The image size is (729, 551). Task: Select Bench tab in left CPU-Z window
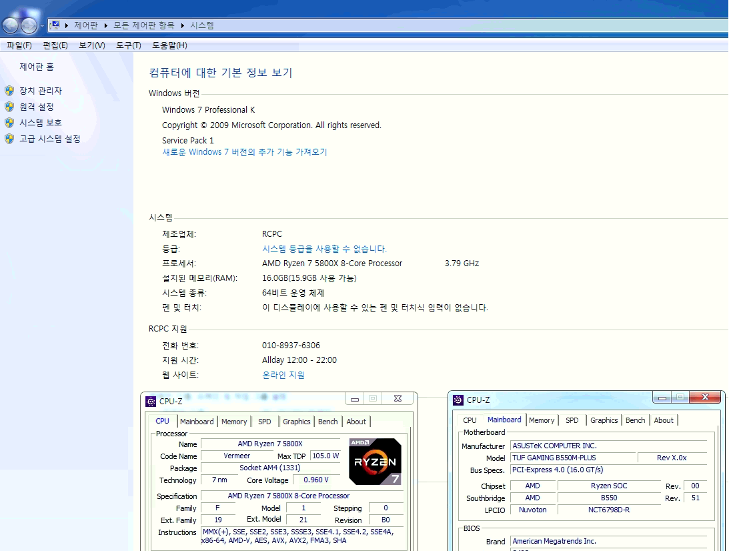point(327,422)
